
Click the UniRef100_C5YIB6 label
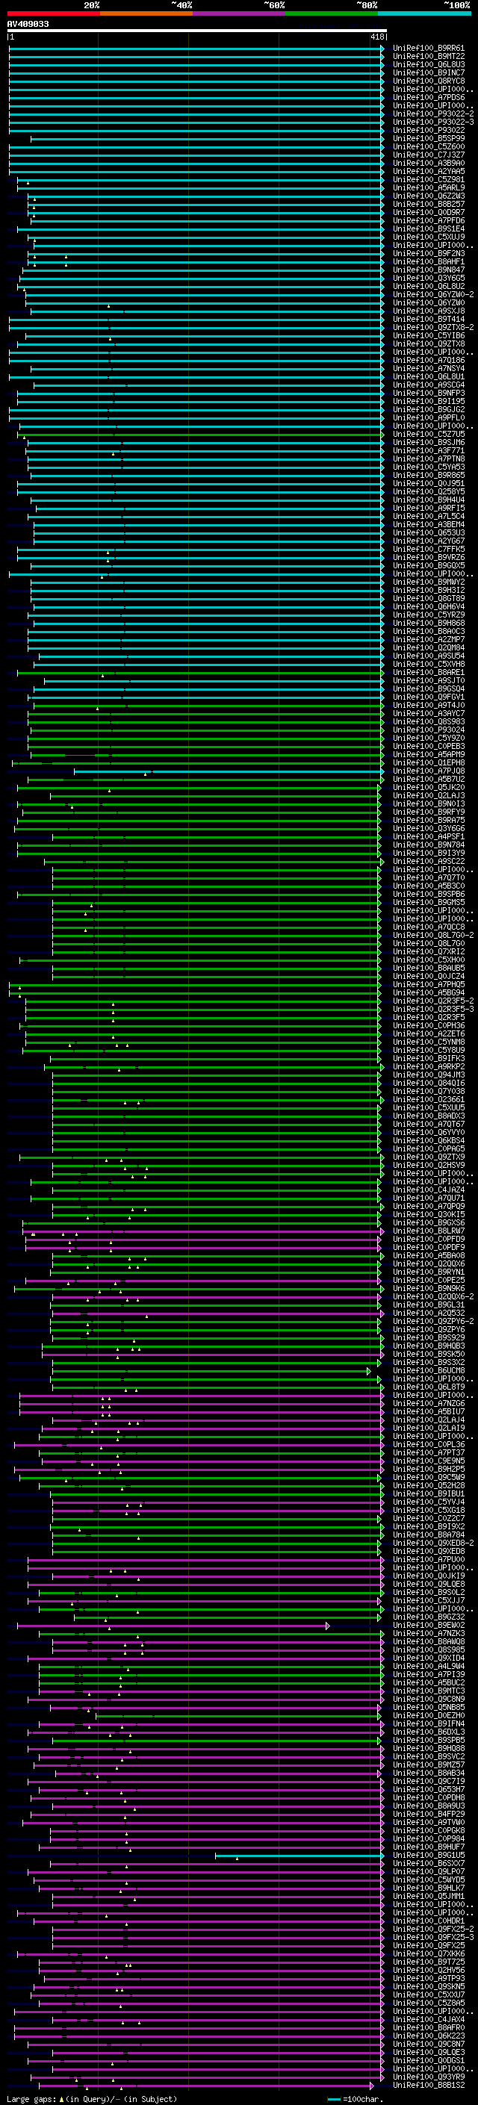point(429,335)
